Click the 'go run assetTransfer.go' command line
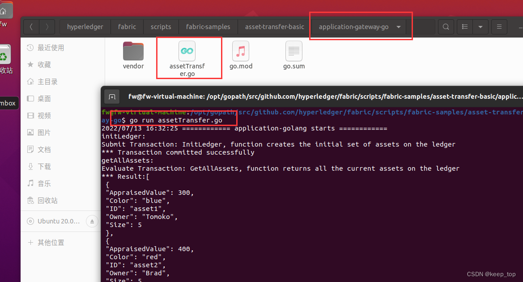The image size is (523, 282). (176, 120)
